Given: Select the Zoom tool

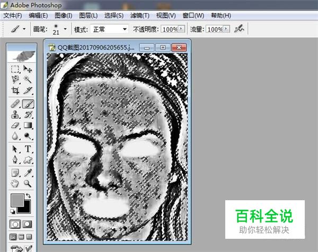Looking at the screenshot, I should pos(28,183).
